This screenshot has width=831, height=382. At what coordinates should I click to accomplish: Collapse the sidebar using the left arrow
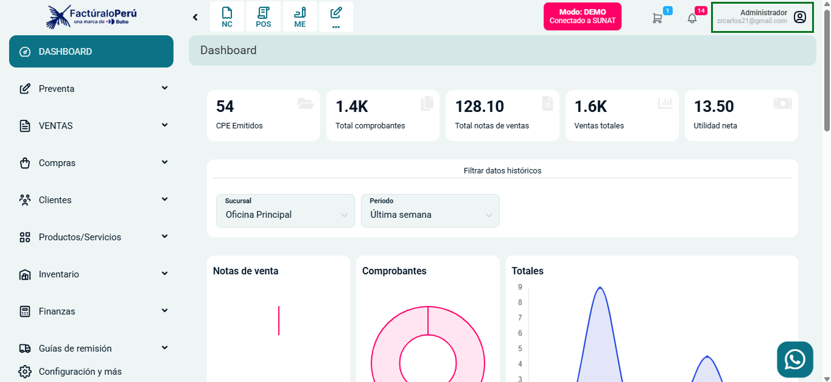(x=195, y=16)
